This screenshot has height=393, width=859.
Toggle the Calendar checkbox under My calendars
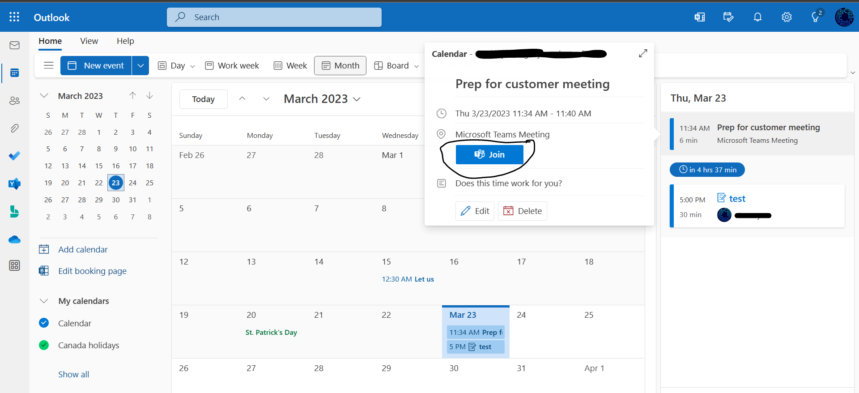coord(44,323)
